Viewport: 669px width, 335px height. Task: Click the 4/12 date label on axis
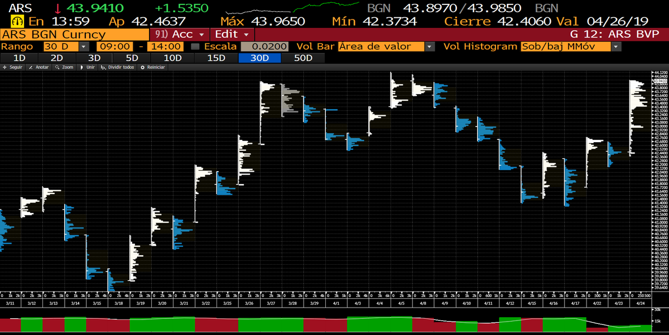tap(510, 303)
